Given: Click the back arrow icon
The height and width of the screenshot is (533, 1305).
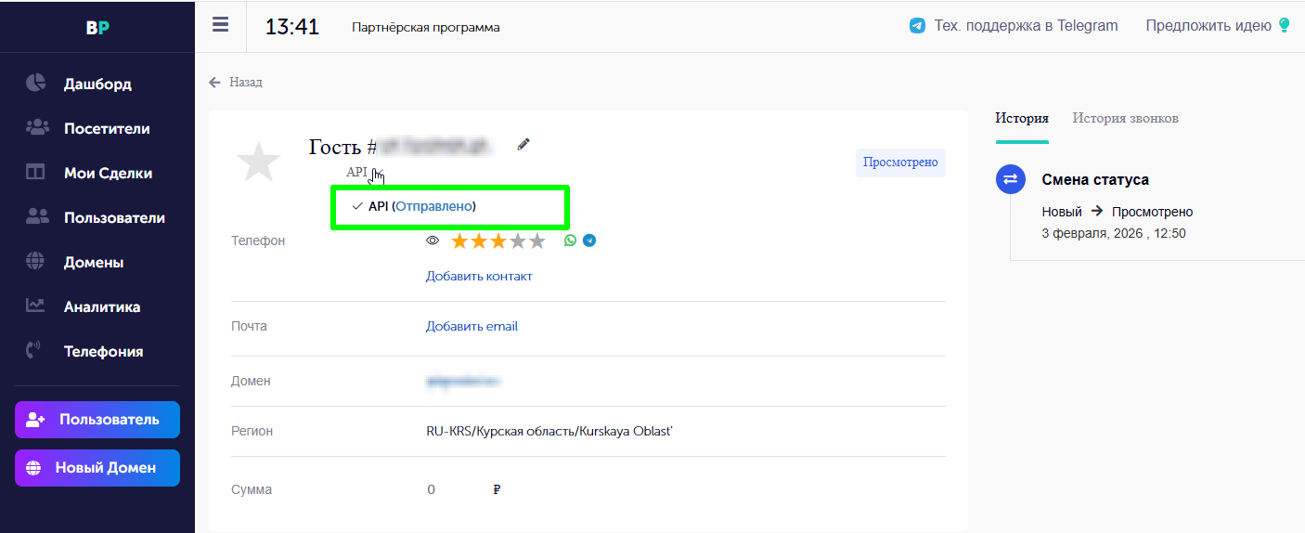Looking at the screenshot, I should [x=215, y=82].
